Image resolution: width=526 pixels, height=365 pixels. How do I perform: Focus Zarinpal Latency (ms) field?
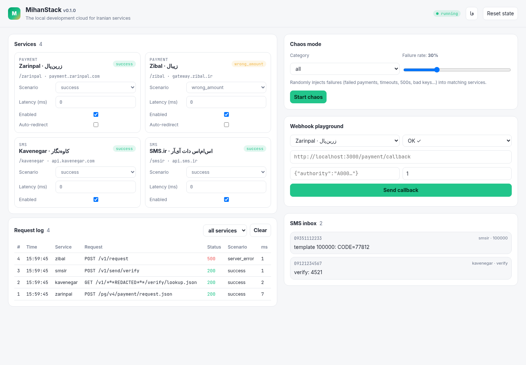pyautogui.click(x=96, y=102)
